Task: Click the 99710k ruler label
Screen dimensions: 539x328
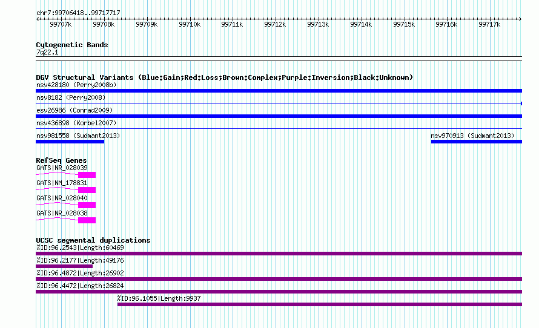Action: tap(190, 24)
